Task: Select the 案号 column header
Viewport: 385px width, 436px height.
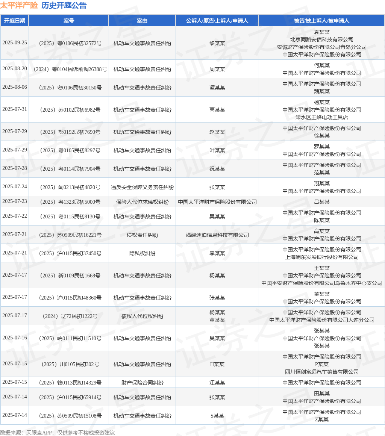Action: coord(69,21)
